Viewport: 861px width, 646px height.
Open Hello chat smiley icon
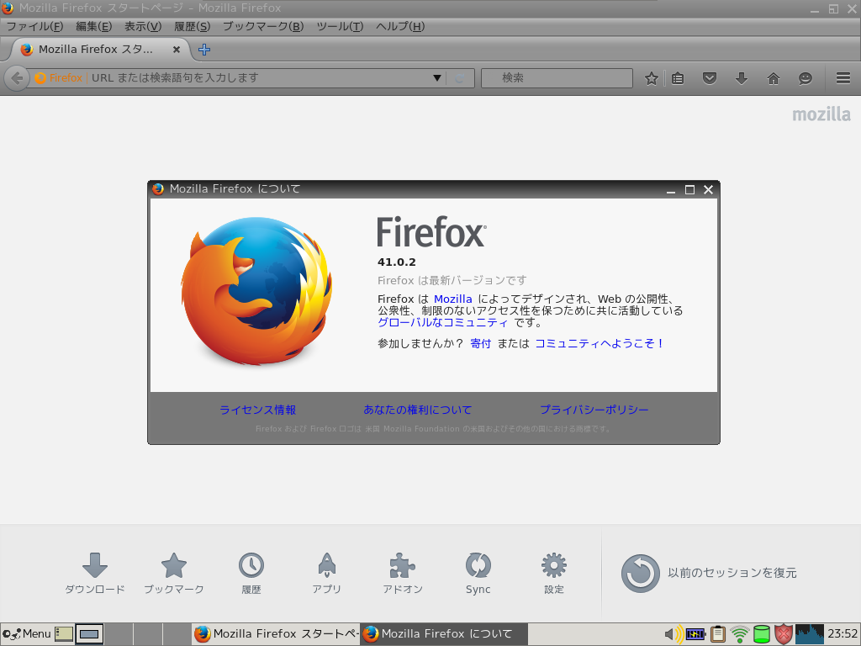pyautogui.click(x=805, y=78)
